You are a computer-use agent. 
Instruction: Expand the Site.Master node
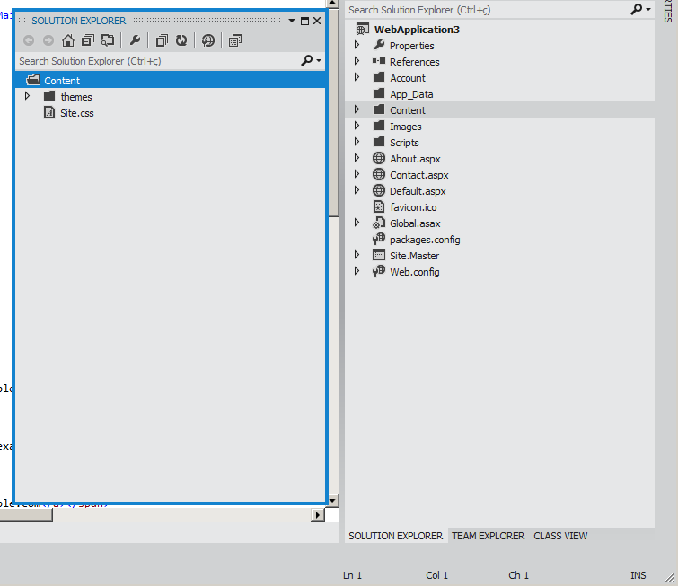pyautogui.click(x=357, y=255)
